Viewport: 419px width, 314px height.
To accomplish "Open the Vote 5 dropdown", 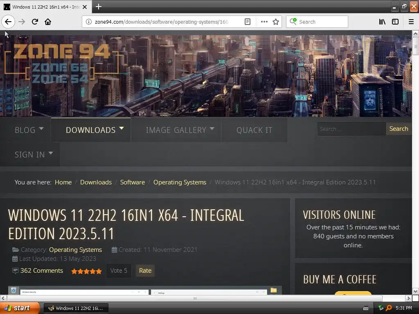I will 119,271.
